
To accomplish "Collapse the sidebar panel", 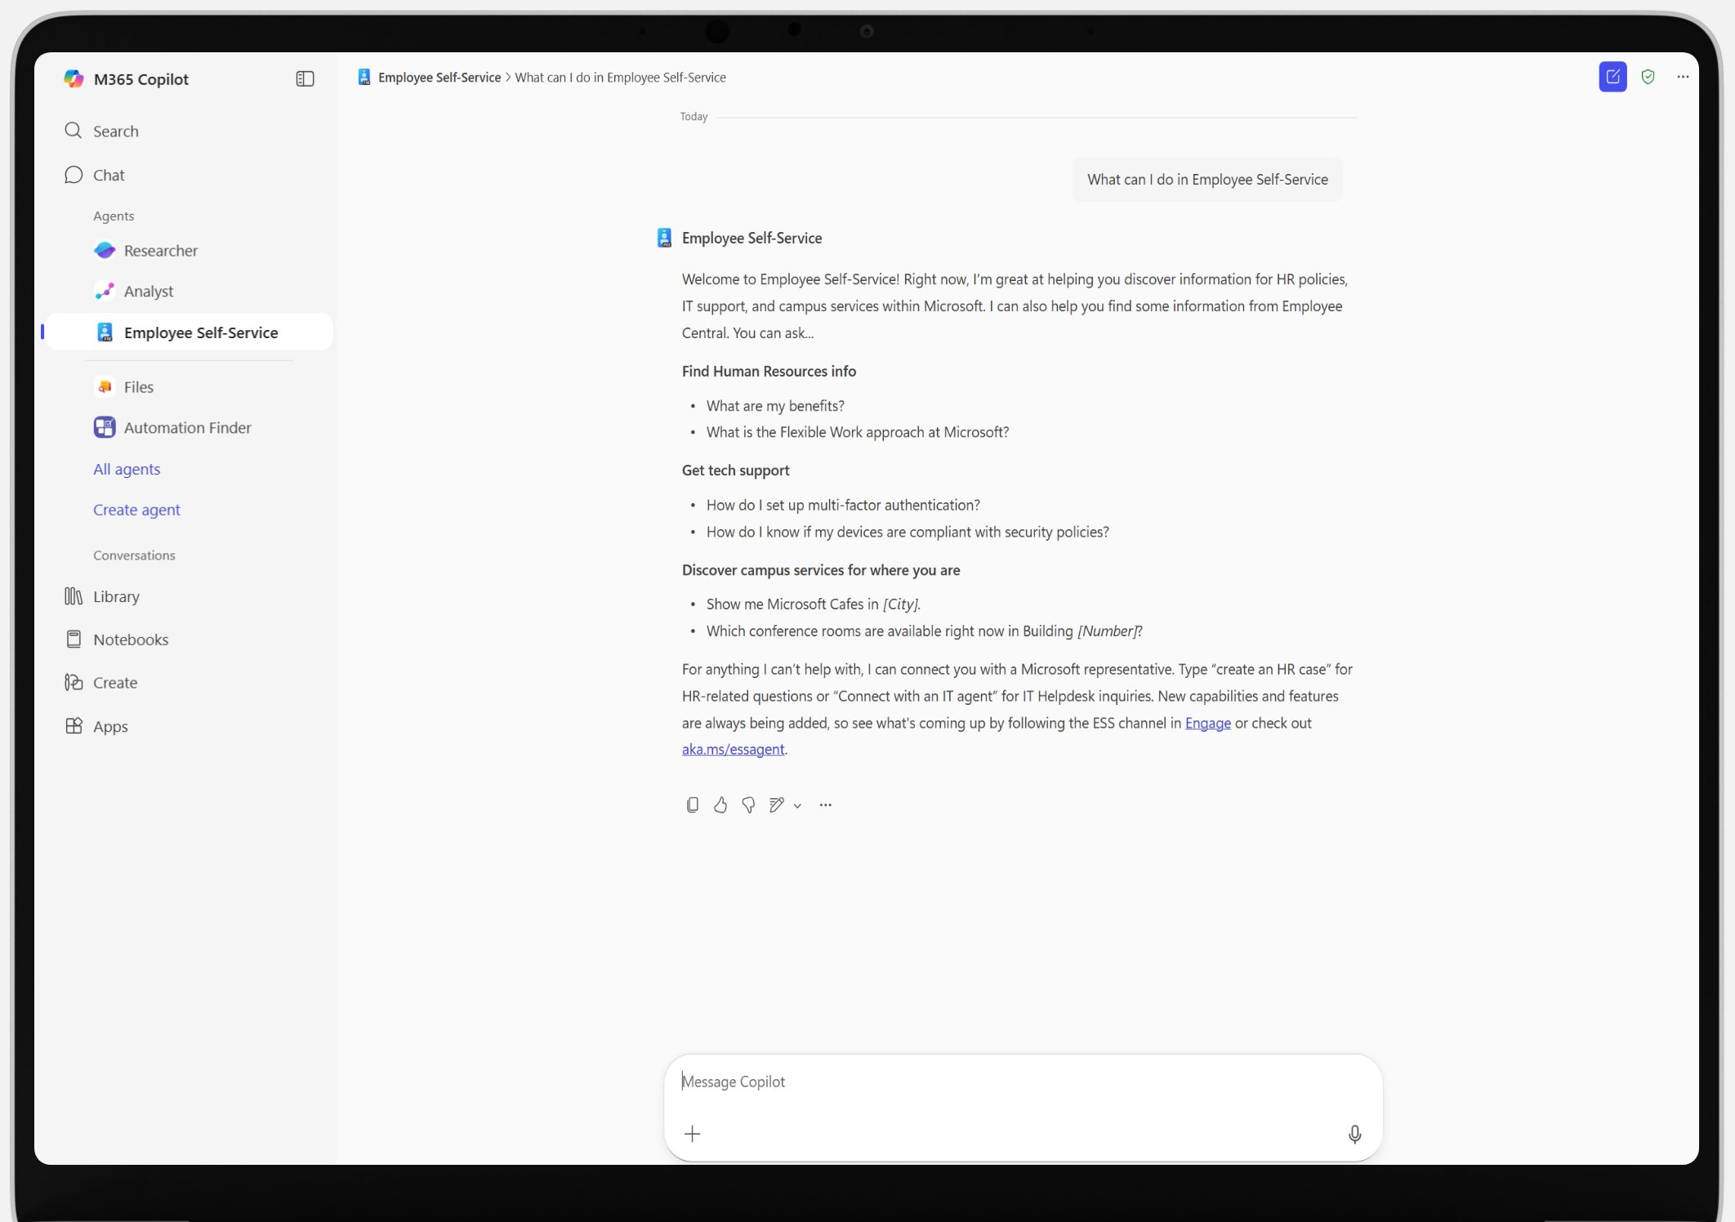I will (305, 78).
